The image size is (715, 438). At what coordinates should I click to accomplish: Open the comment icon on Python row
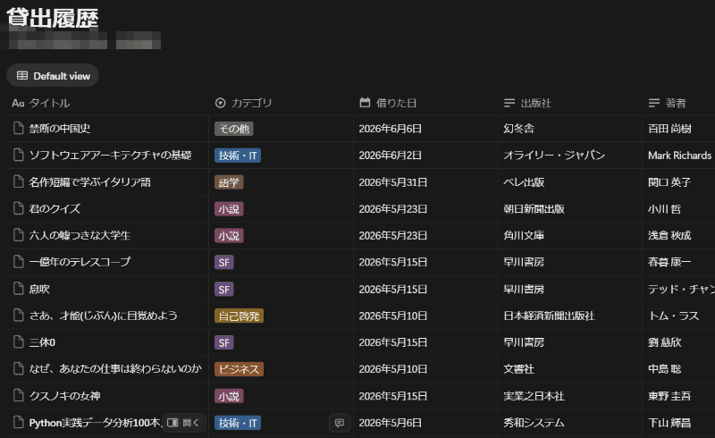[340, 423]
